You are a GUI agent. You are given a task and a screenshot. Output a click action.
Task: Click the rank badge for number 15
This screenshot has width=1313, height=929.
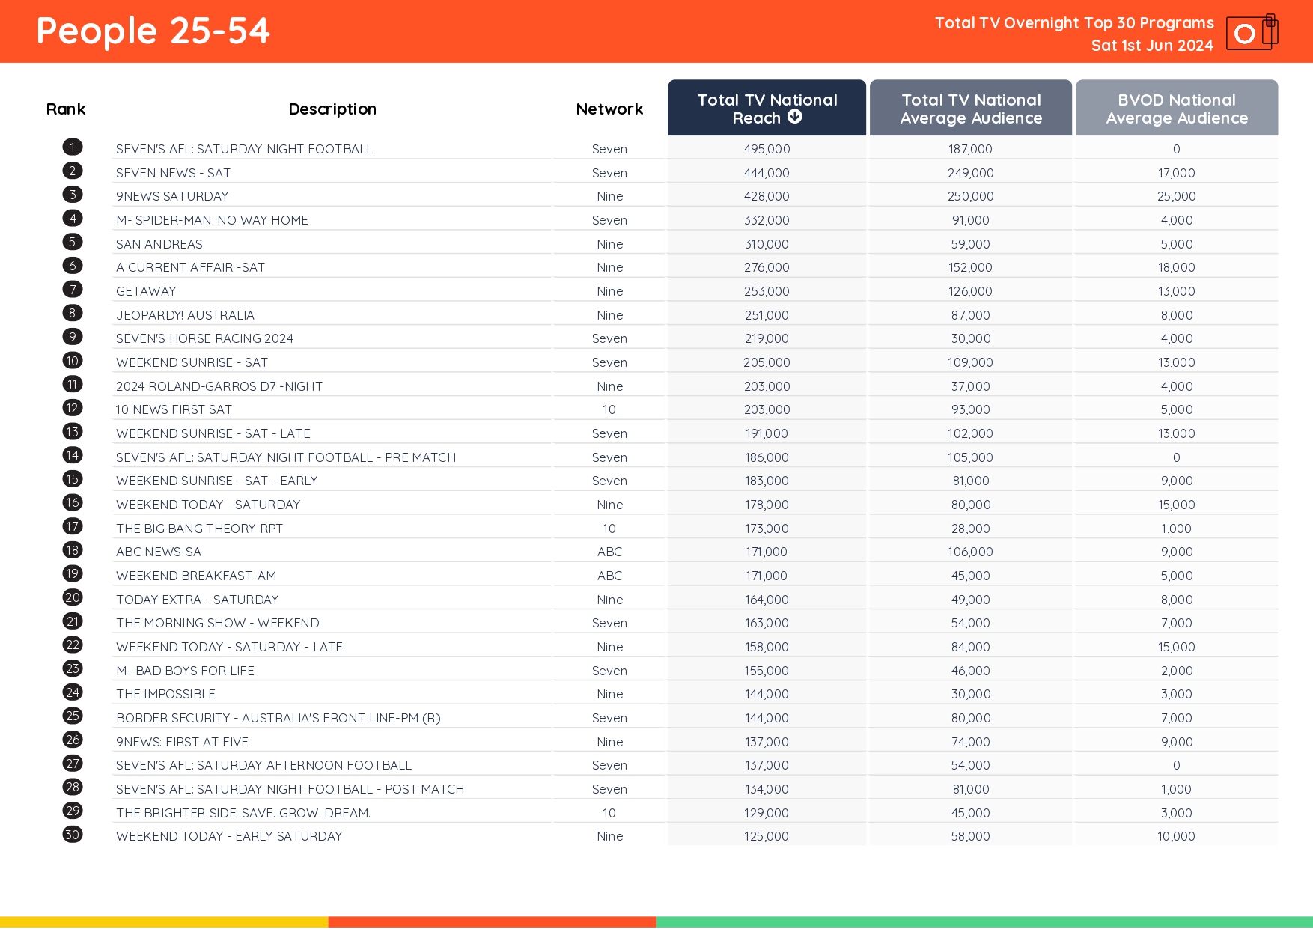[72, 479]
